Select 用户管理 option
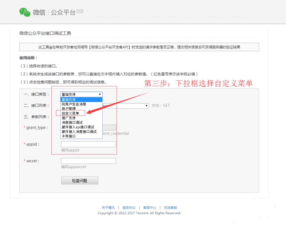The width and height of the screenshot is (286, 229). click(69, 108)
